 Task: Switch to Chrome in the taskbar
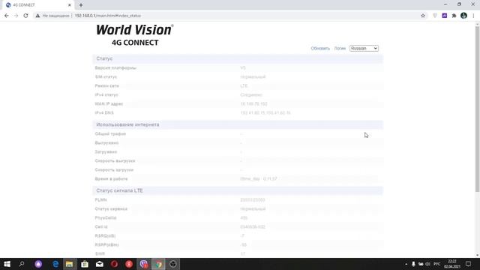coord(158,264)
